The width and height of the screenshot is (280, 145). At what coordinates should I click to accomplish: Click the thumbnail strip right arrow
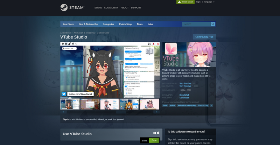tap(156, 112)
